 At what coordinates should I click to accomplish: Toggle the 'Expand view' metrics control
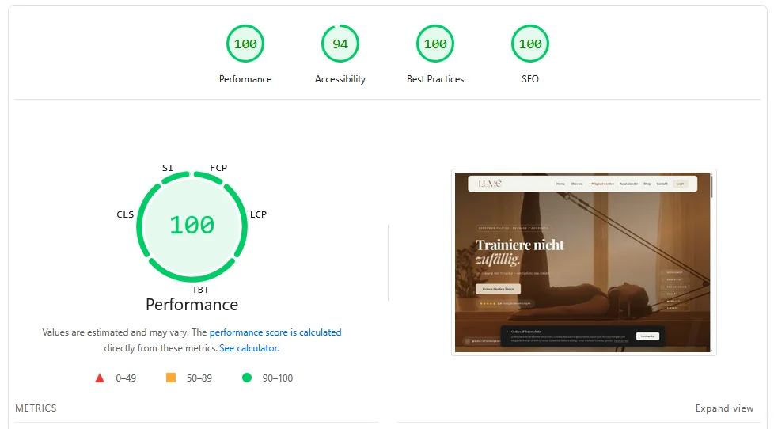coord(725,408)
